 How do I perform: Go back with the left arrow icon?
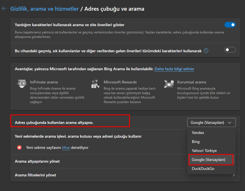(4, 8)
